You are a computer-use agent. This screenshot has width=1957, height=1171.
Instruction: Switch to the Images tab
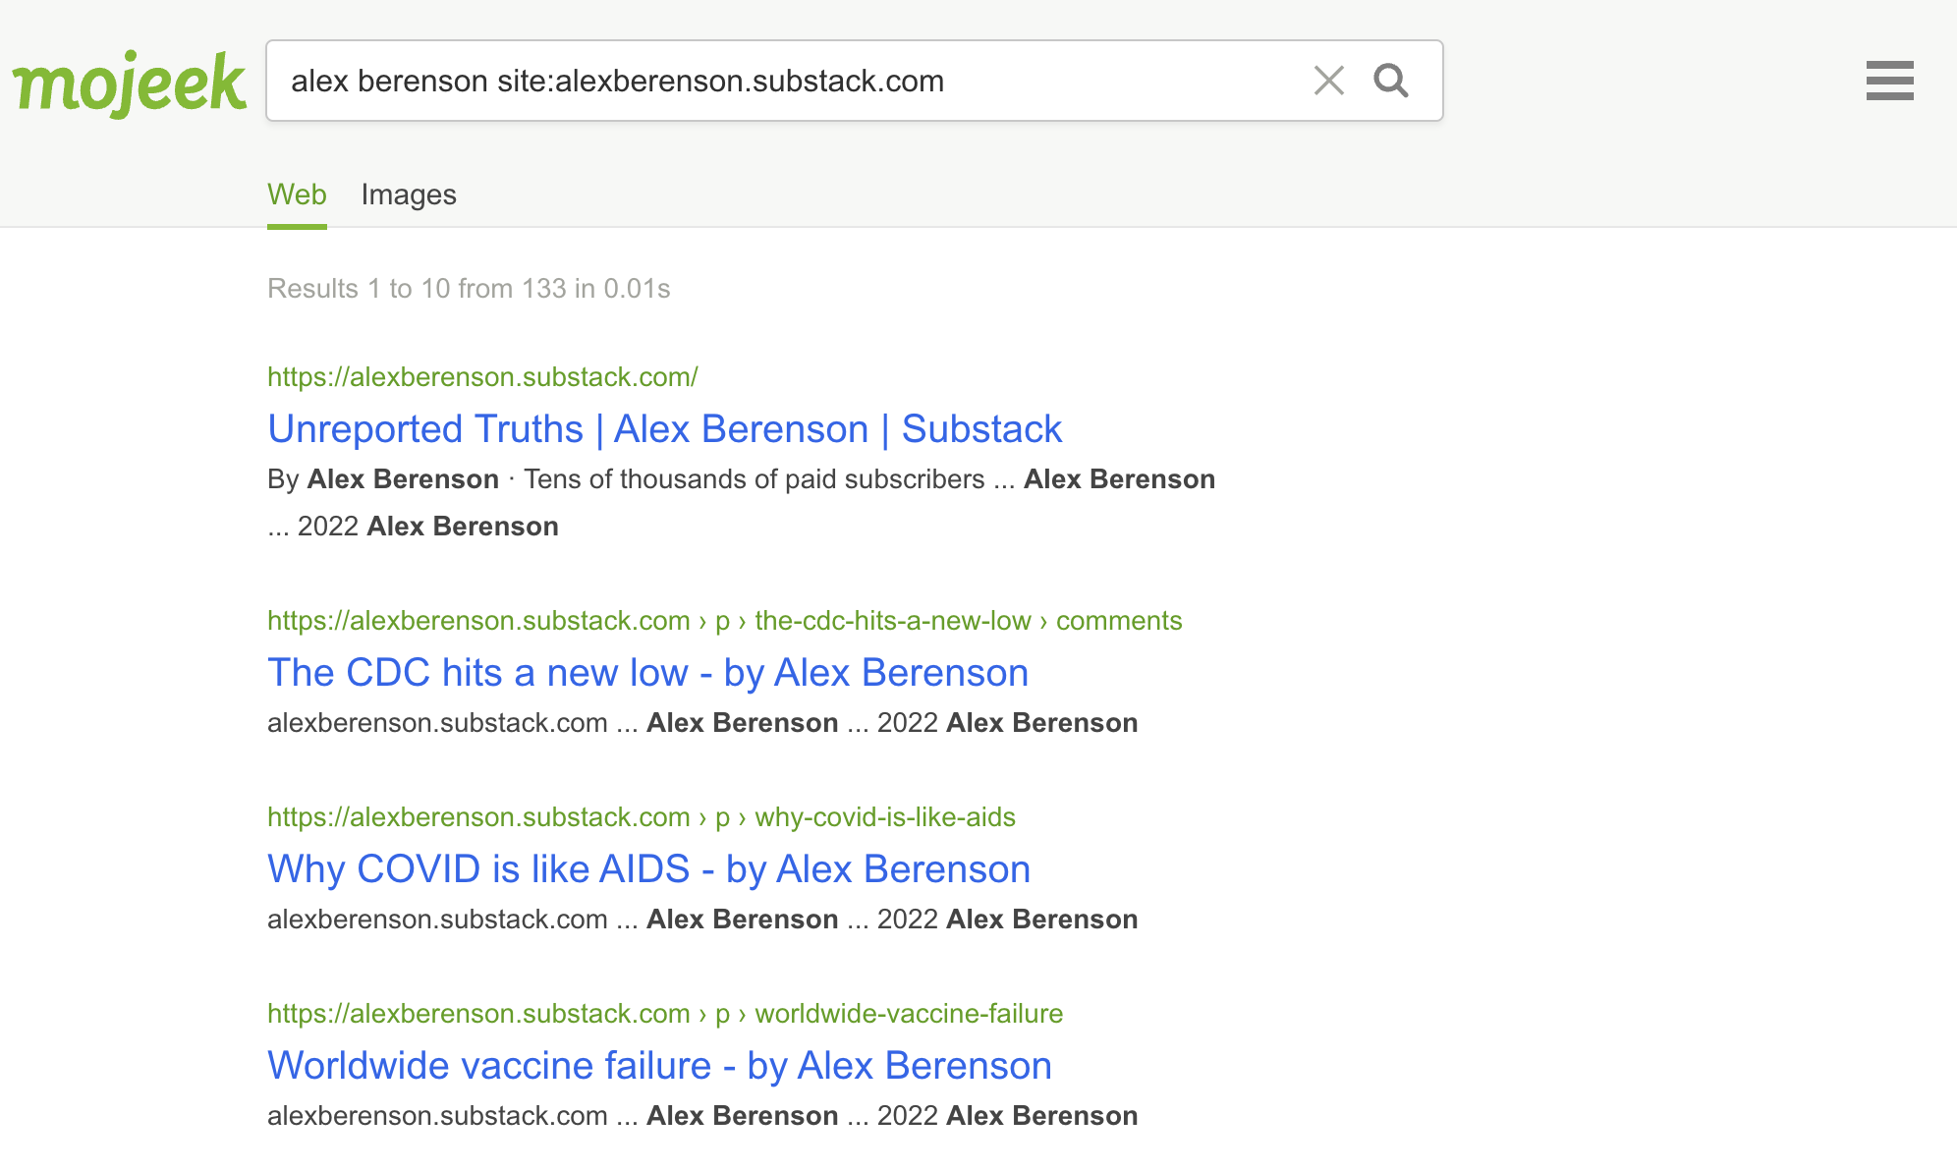(409, 195)
